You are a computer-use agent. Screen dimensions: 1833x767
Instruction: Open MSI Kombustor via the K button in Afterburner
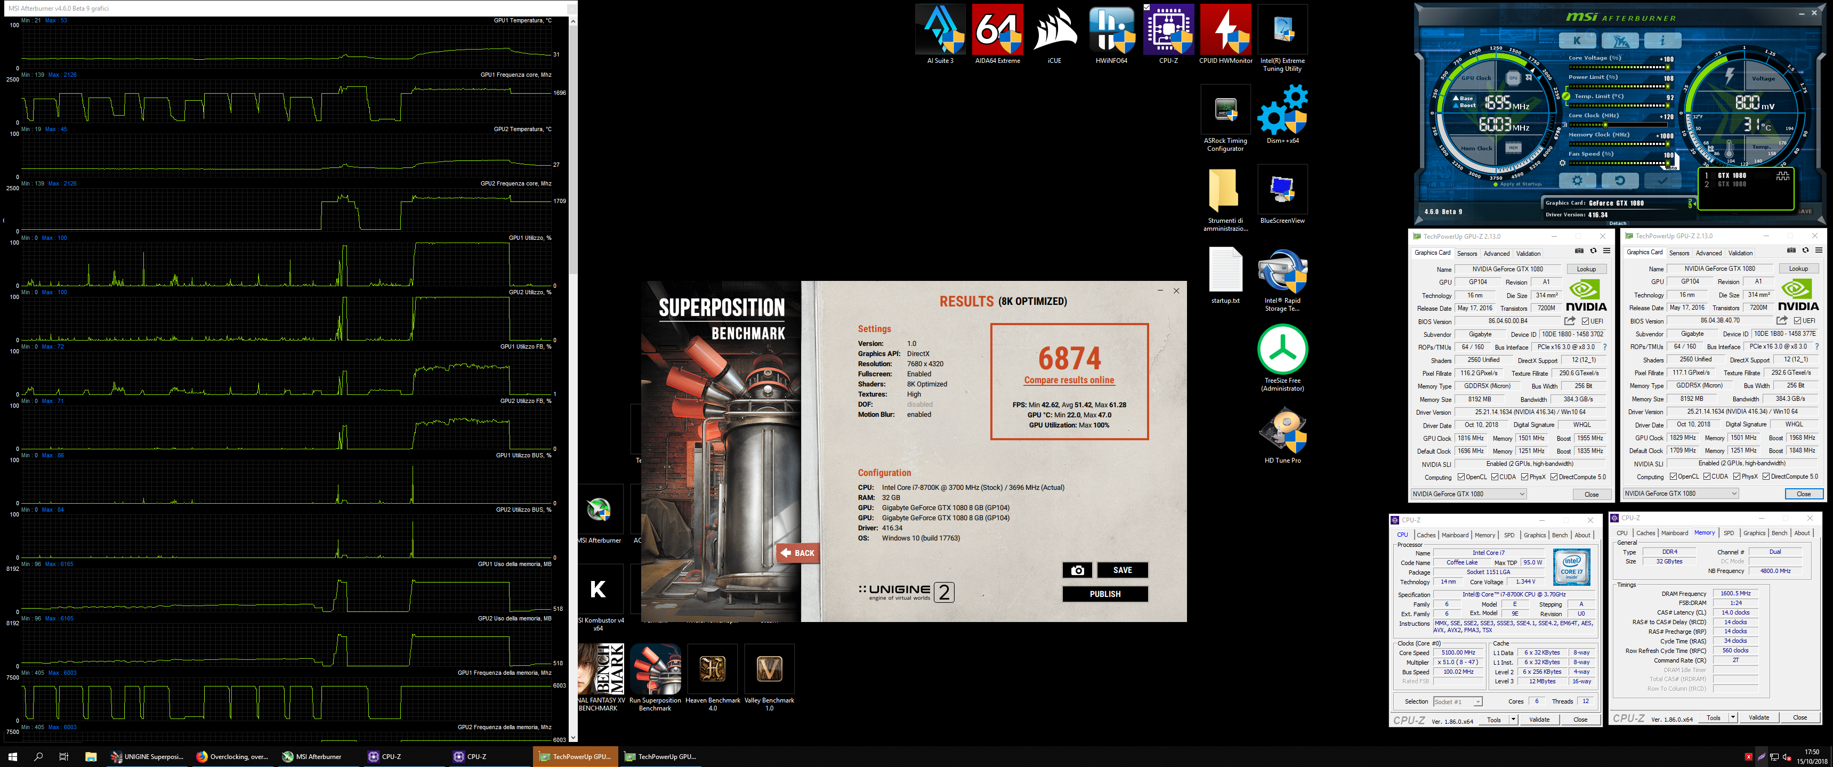pyautogui.click(x=1578, y=41)
